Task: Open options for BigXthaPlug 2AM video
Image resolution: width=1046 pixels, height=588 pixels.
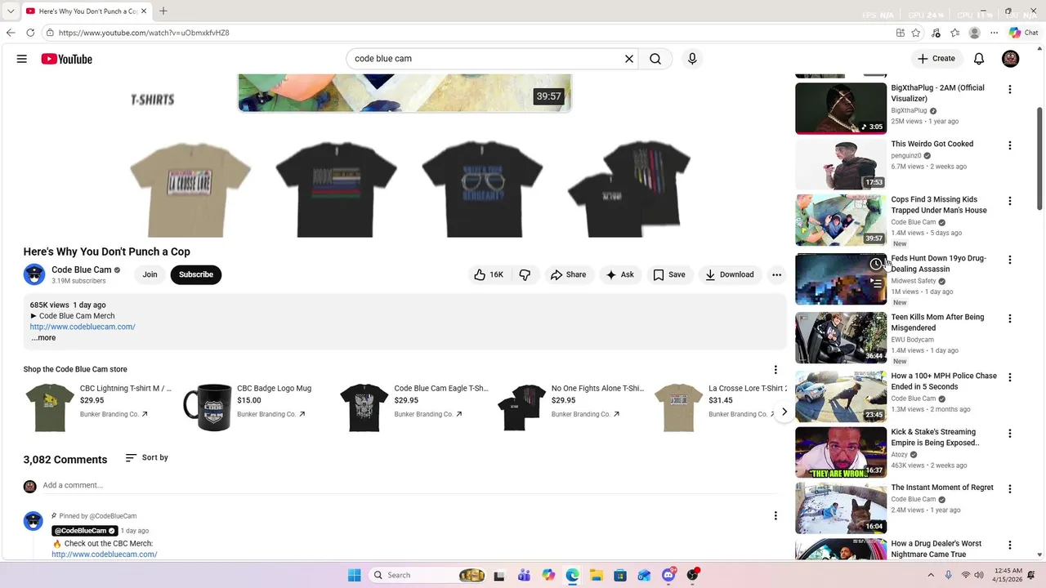Action: tap(1009, 89)
